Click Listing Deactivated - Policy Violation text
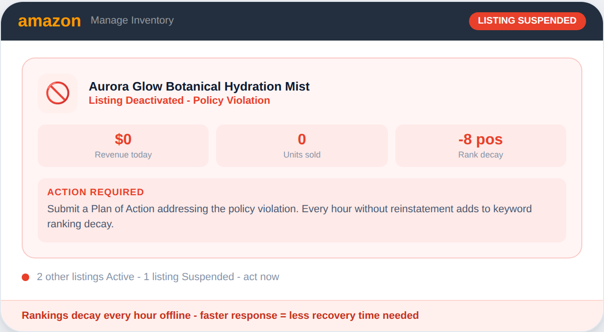The image size is (604, 332). [x=179, y=100]
